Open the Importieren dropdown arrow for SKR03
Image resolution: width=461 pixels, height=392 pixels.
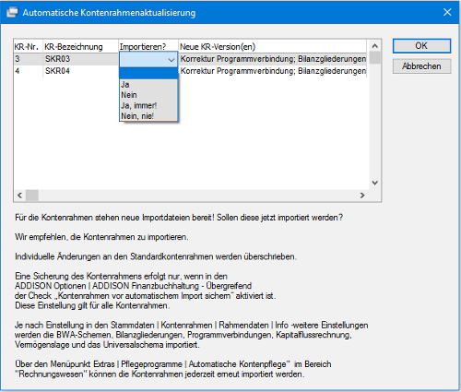click(x=171, y=60)
